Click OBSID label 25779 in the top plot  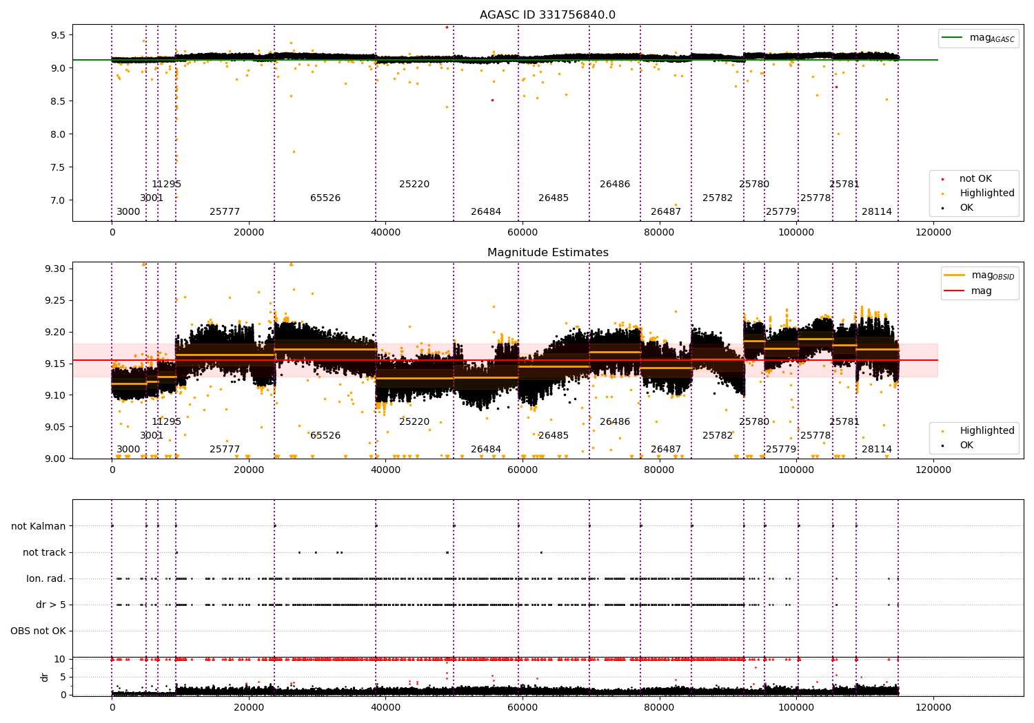click(x=781, y=212)
